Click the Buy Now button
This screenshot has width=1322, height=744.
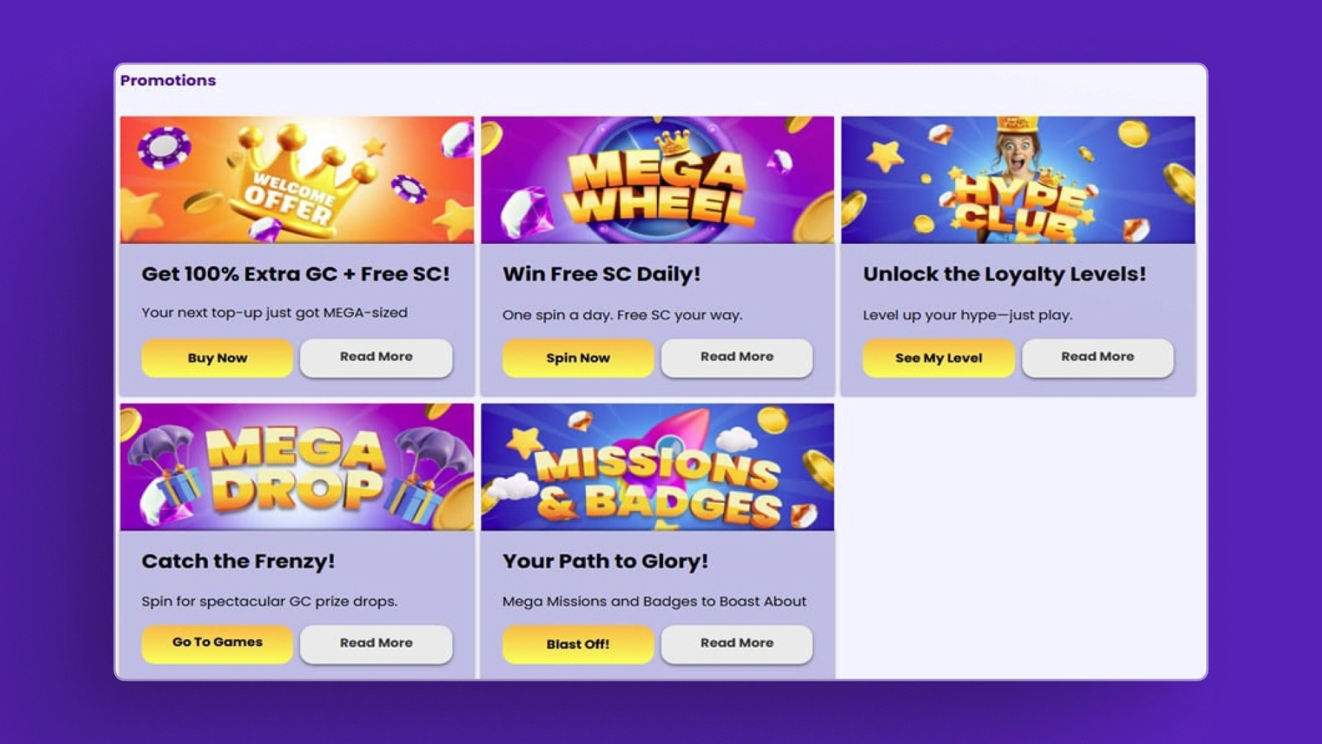pos(216,358)
